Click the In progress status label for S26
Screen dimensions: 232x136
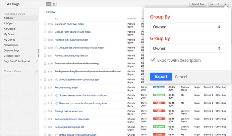click(x=159, y=95)
